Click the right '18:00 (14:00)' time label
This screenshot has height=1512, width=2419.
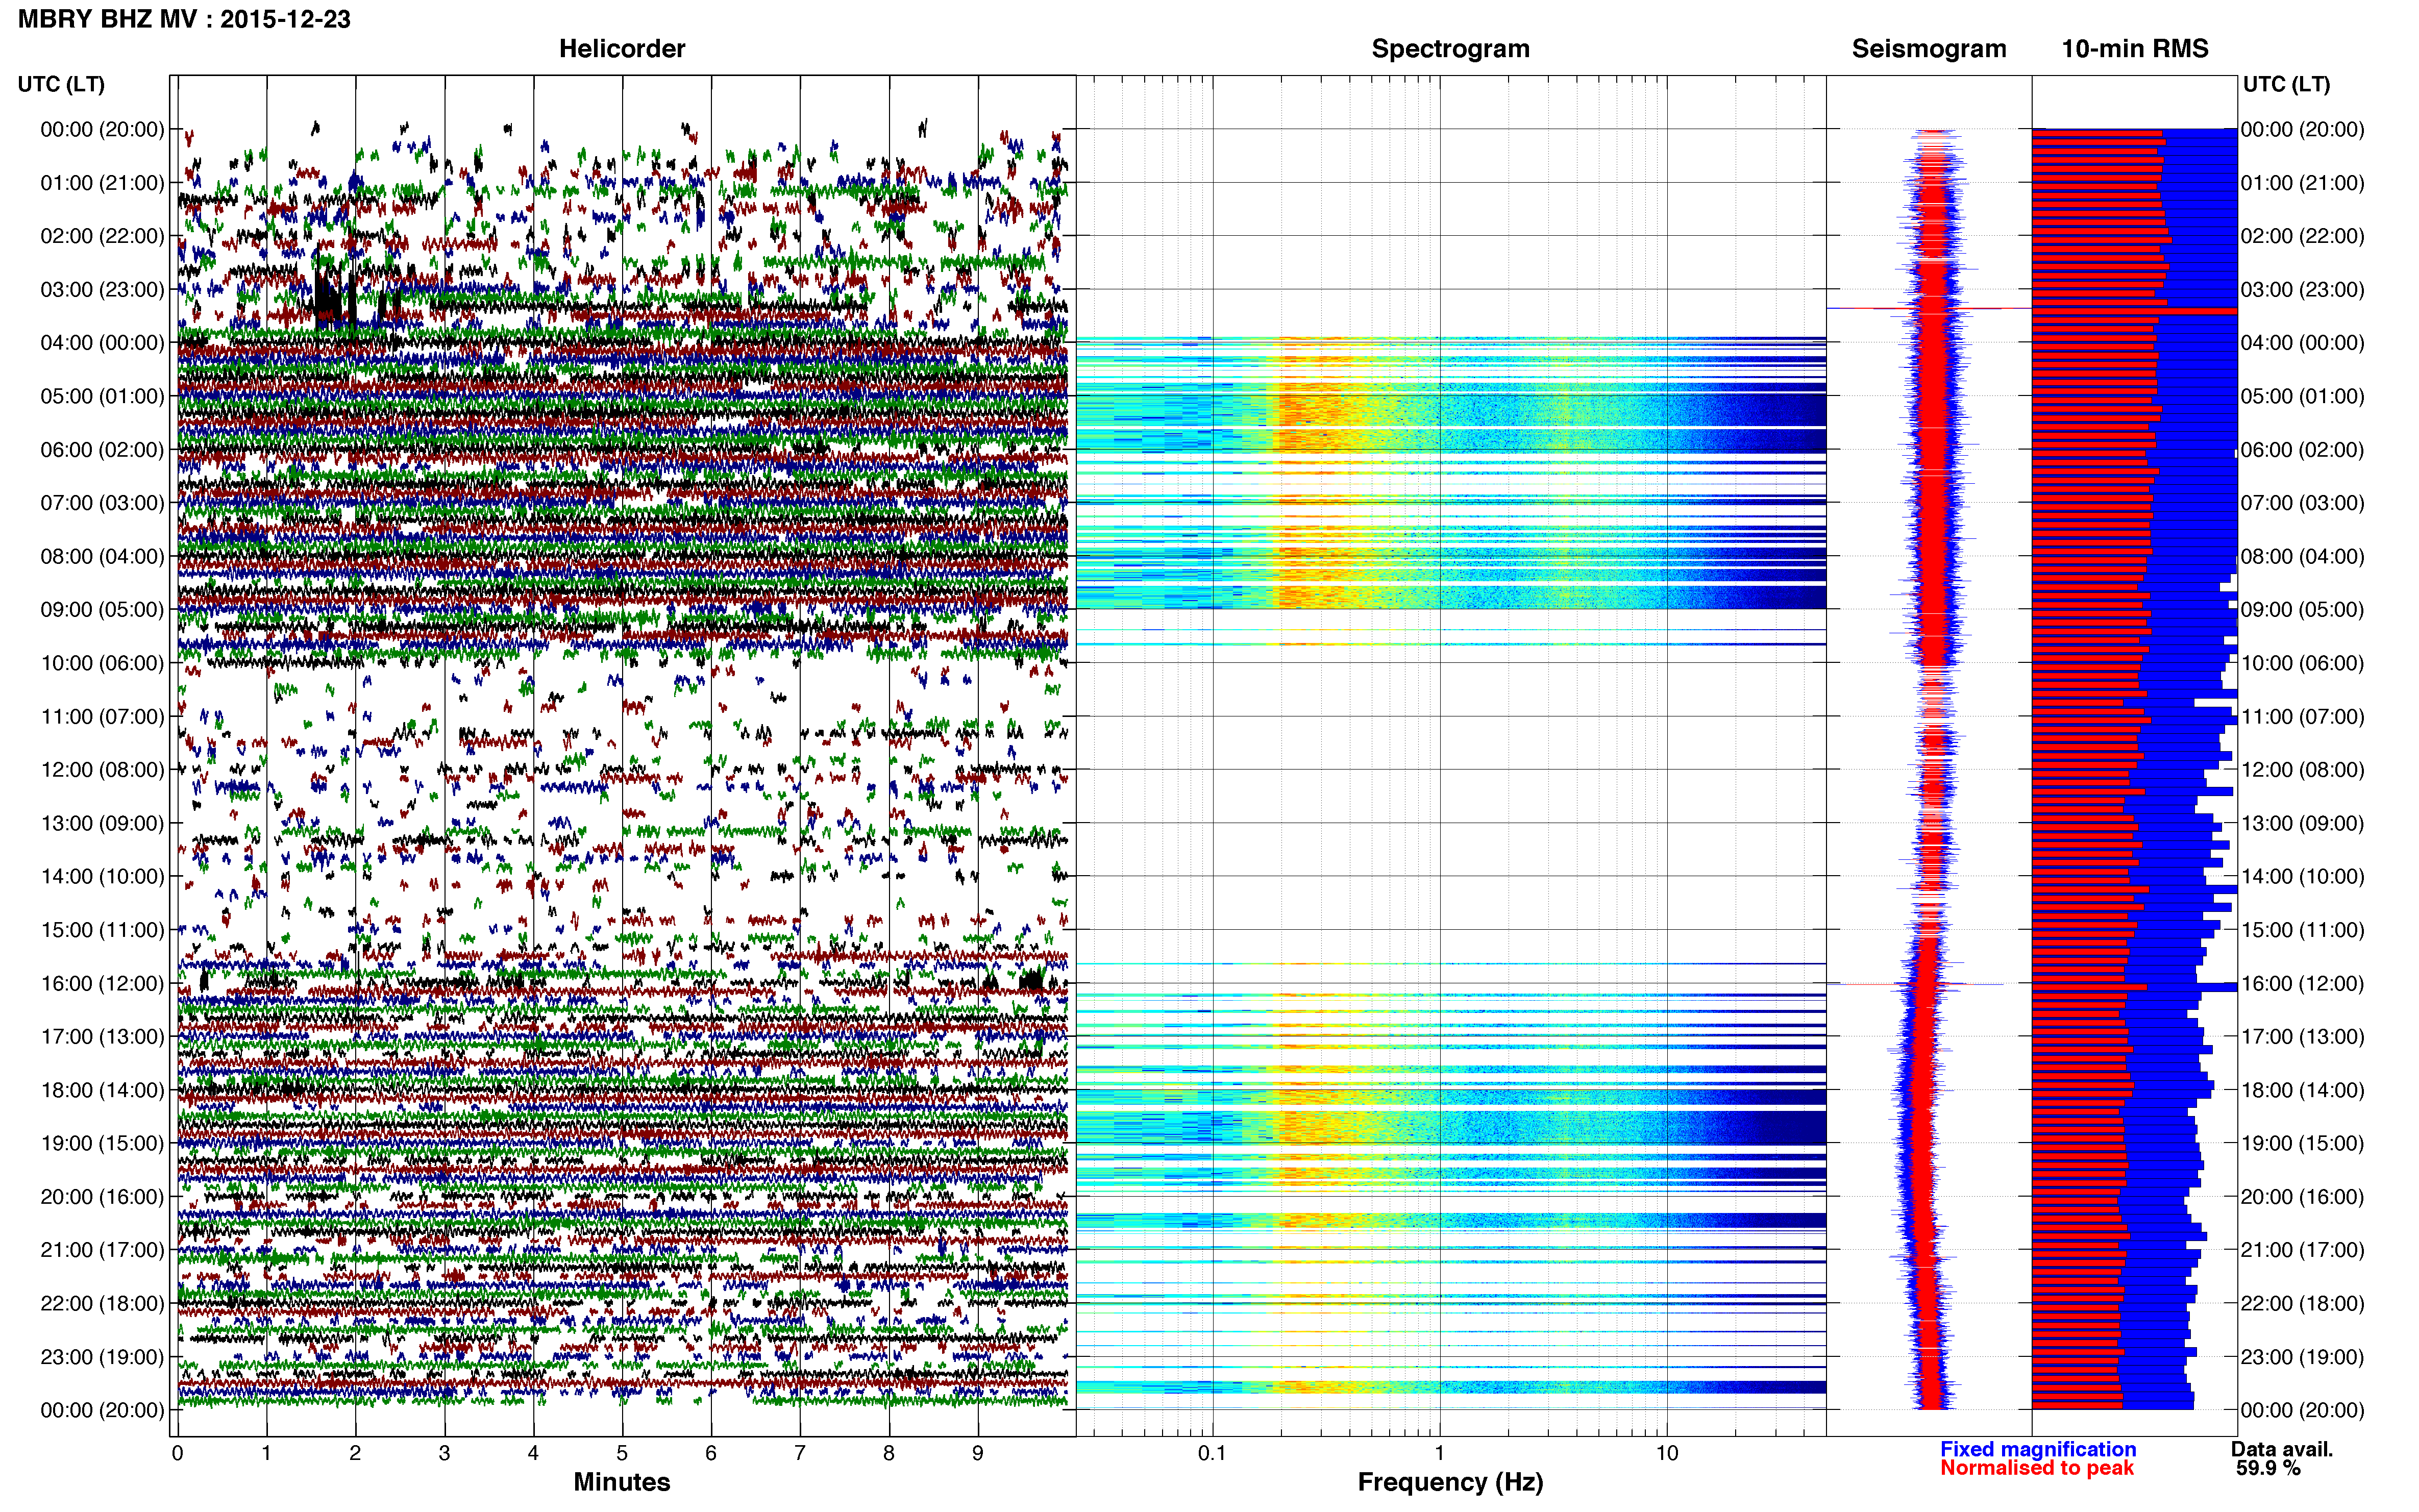point(2302,1090)
